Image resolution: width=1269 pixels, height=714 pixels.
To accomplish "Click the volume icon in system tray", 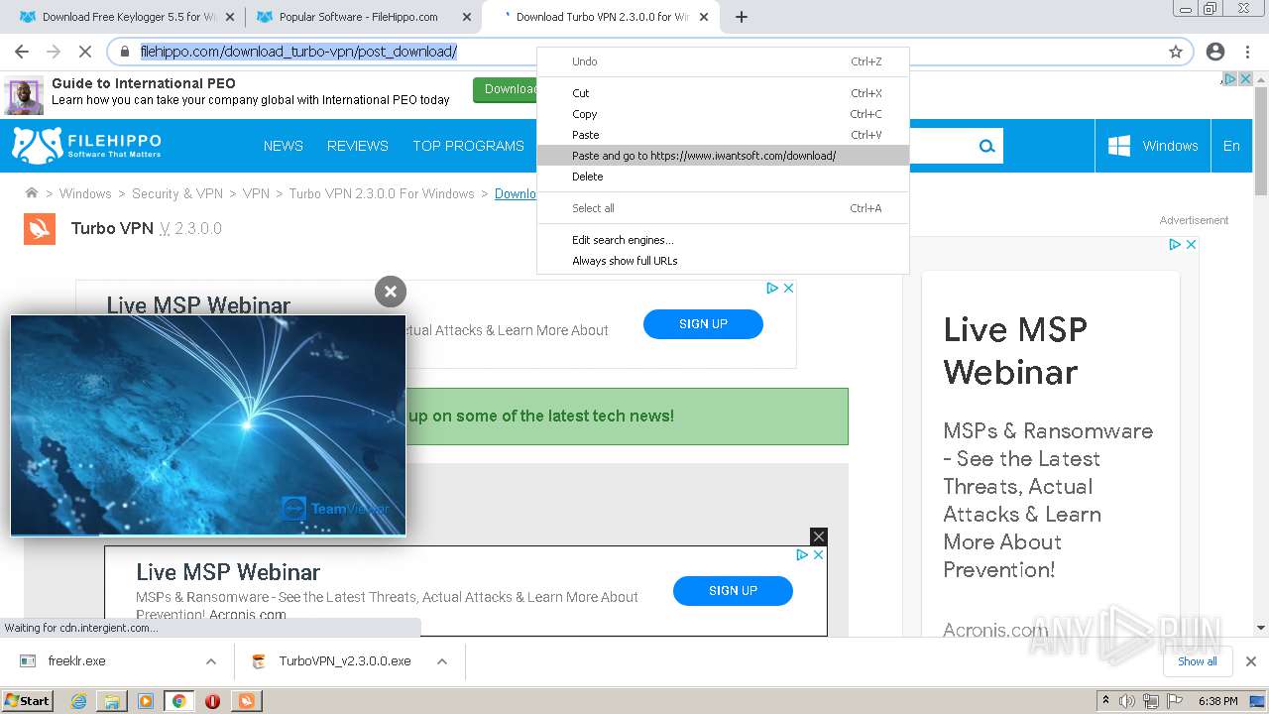I will [x=1127, y=701].
